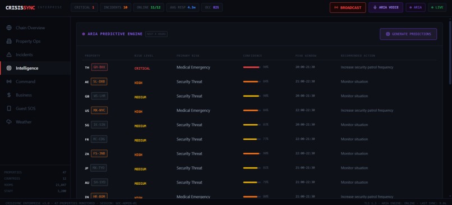Click the Staff 3,200 sidebar stat
Viewport: 452px width, 205px height.
tap(35, 191)
